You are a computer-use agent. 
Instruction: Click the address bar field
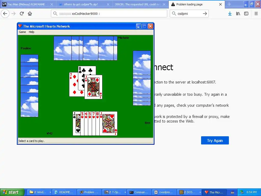[109, 14]
